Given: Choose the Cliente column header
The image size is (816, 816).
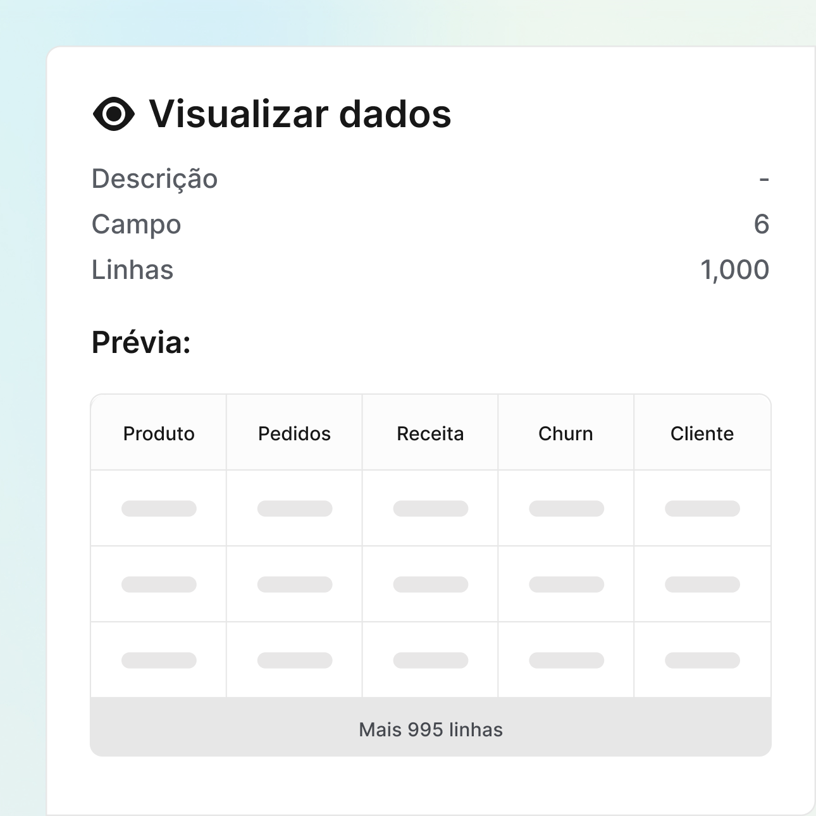Looking at the screenshot, I should pyautogui.click(x=702, y=434).
